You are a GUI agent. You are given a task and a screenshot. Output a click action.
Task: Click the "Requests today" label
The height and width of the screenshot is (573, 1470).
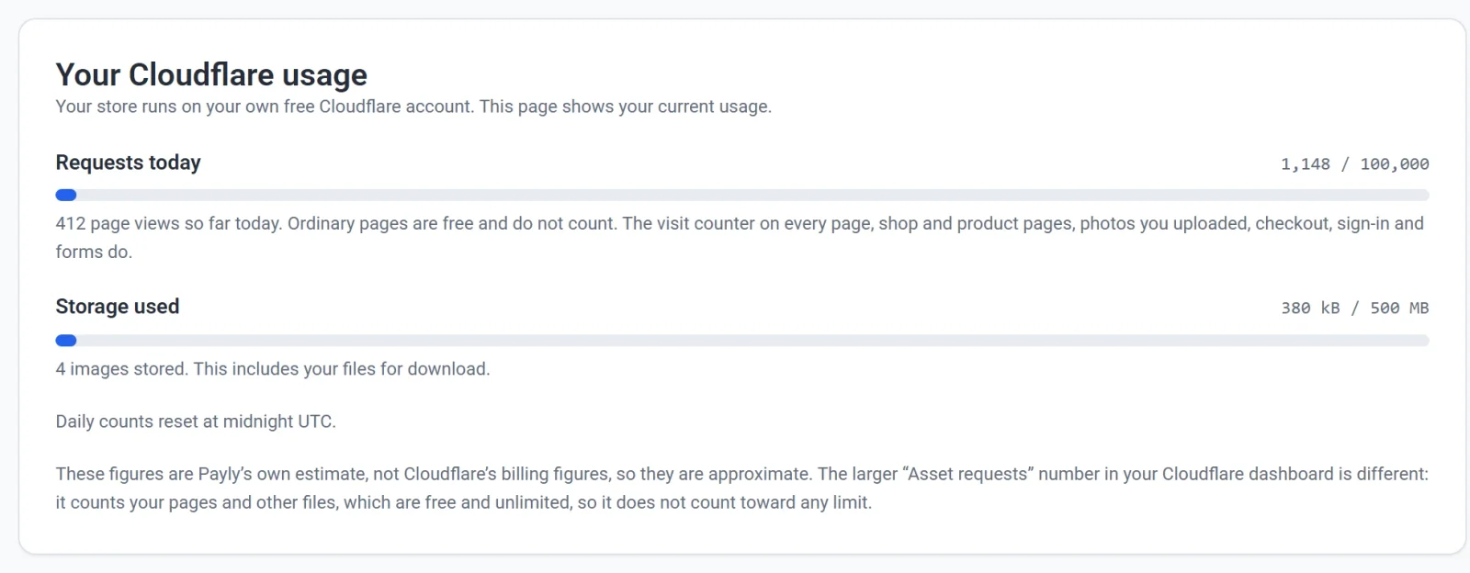coord(129,163)
